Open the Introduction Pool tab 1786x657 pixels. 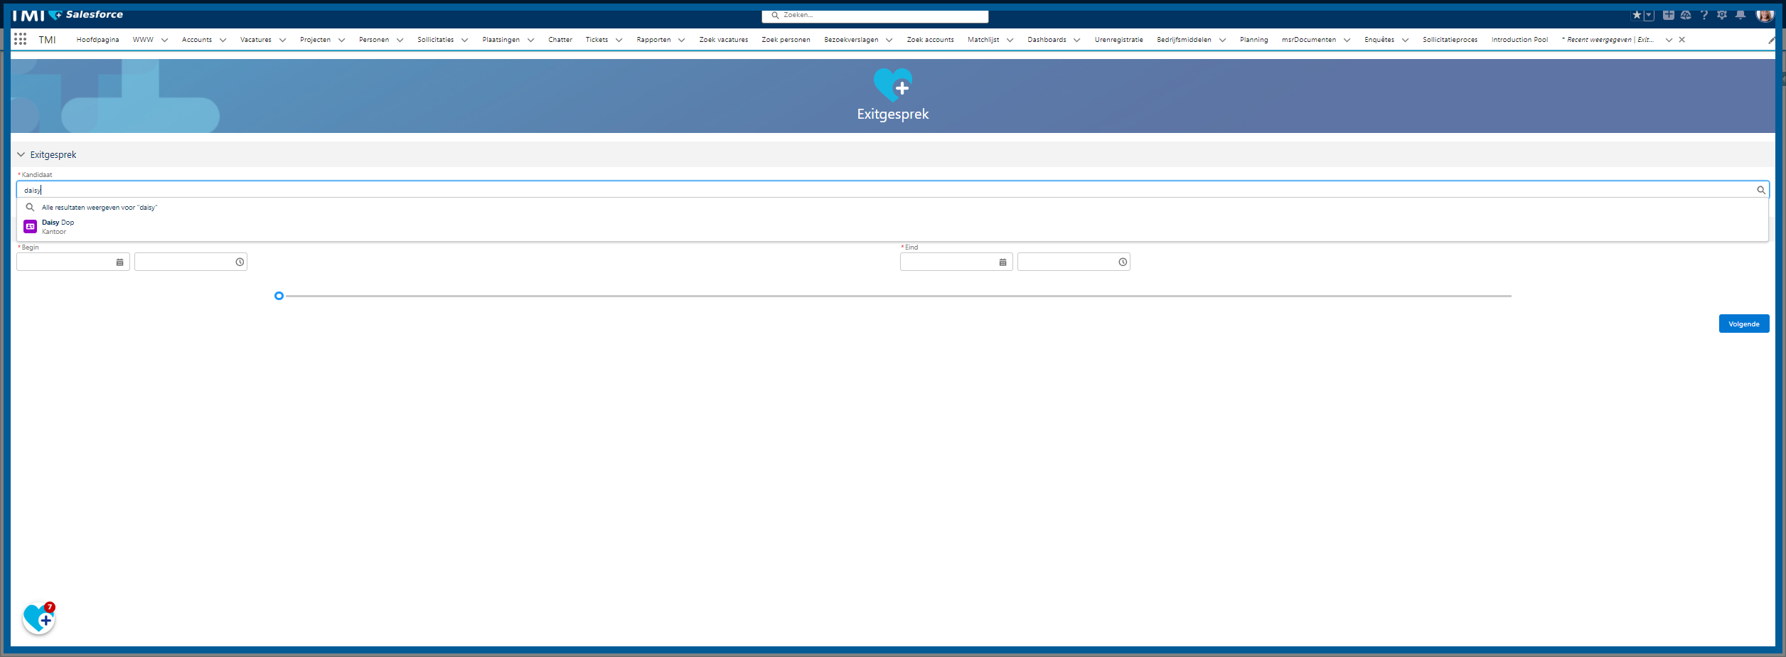[1519, 40]
